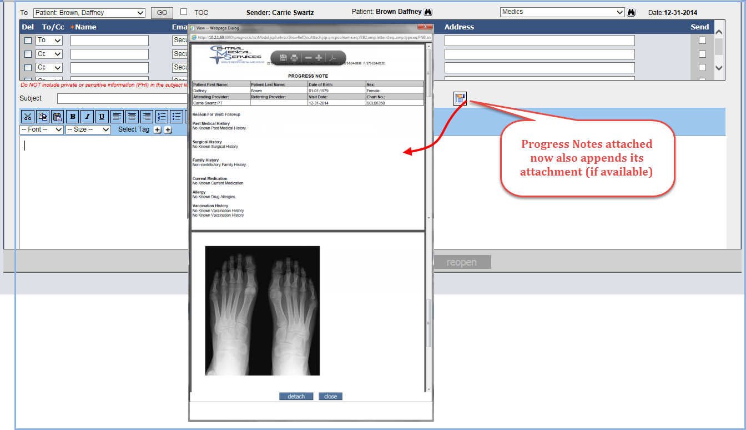Open the Font dropdown
This screenshot has width=746, height=430.
coord(42,129)
